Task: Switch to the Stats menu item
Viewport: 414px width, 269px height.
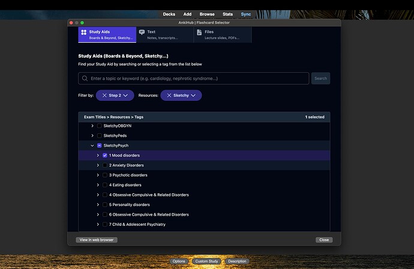Action: (227, 14)
